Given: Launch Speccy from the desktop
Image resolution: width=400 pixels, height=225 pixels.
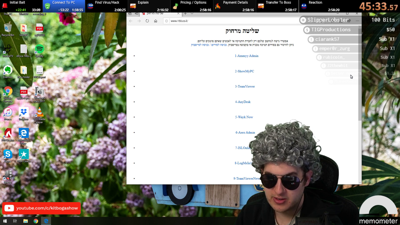Looking at the screenshot, I should (x=8, y=177).
